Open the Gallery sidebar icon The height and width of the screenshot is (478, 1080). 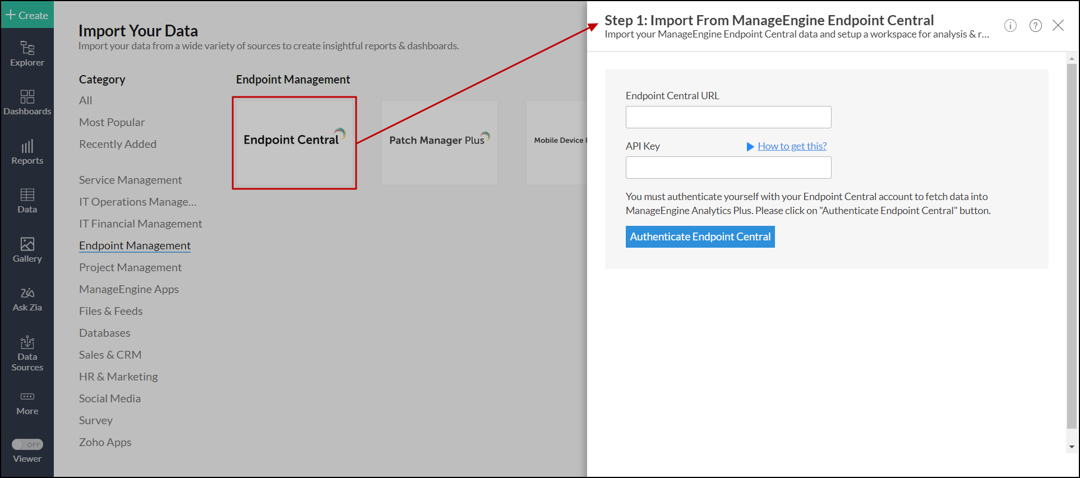click(x=27, y=250)
